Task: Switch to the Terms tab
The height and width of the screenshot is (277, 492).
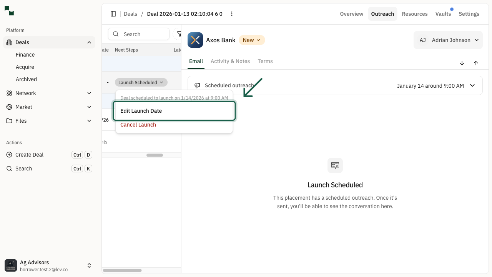Action: pos(265,61)
